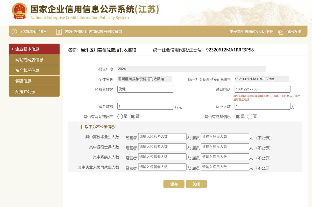Click 退出系统 to log out
Image resolution: width=312 pixels, height=207 pixels.
(x=294, y=31)
